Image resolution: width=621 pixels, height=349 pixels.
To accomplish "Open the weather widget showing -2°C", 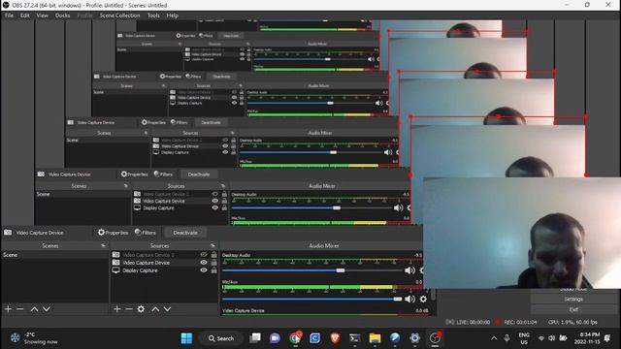I will coord(34,338).
